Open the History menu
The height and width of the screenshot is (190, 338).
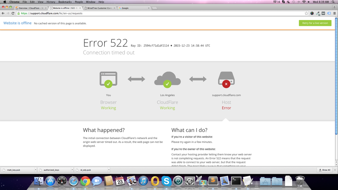[x=51, y=2]
